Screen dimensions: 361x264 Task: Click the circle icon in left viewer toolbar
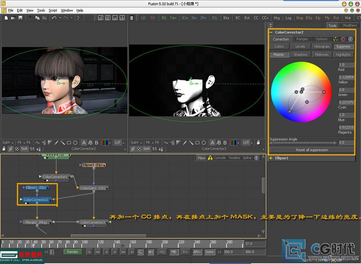point(75,143)
